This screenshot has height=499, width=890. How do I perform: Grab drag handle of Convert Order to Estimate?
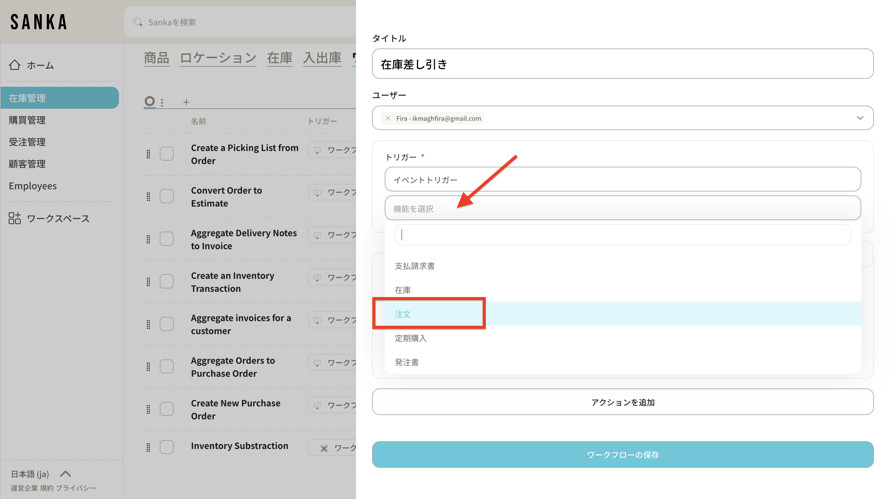point(148,196)
